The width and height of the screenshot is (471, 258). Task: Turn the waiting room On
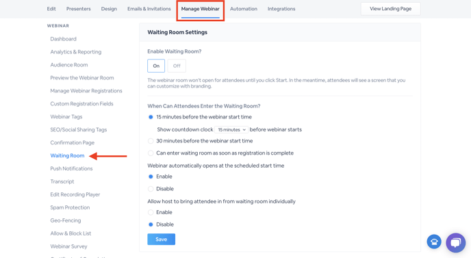[x=156, y=66]
